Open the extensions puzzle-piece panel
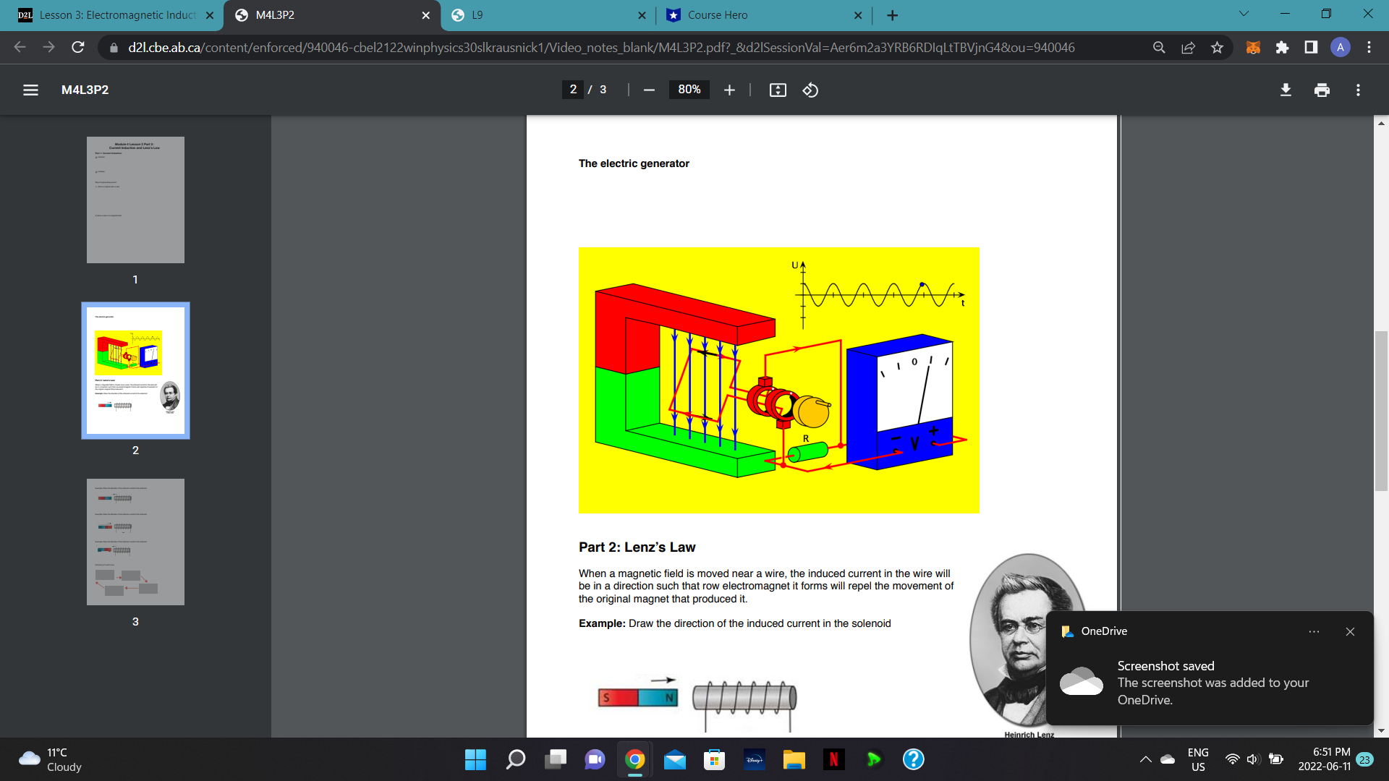Image resolution: width=1389 pixels, height=781 pixels. pos(1283,47)
